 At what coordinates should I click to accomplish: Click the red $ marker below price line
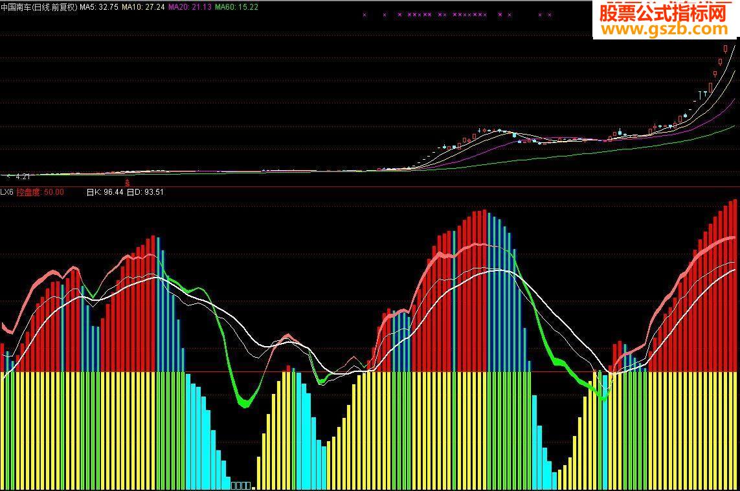point(127,182)
